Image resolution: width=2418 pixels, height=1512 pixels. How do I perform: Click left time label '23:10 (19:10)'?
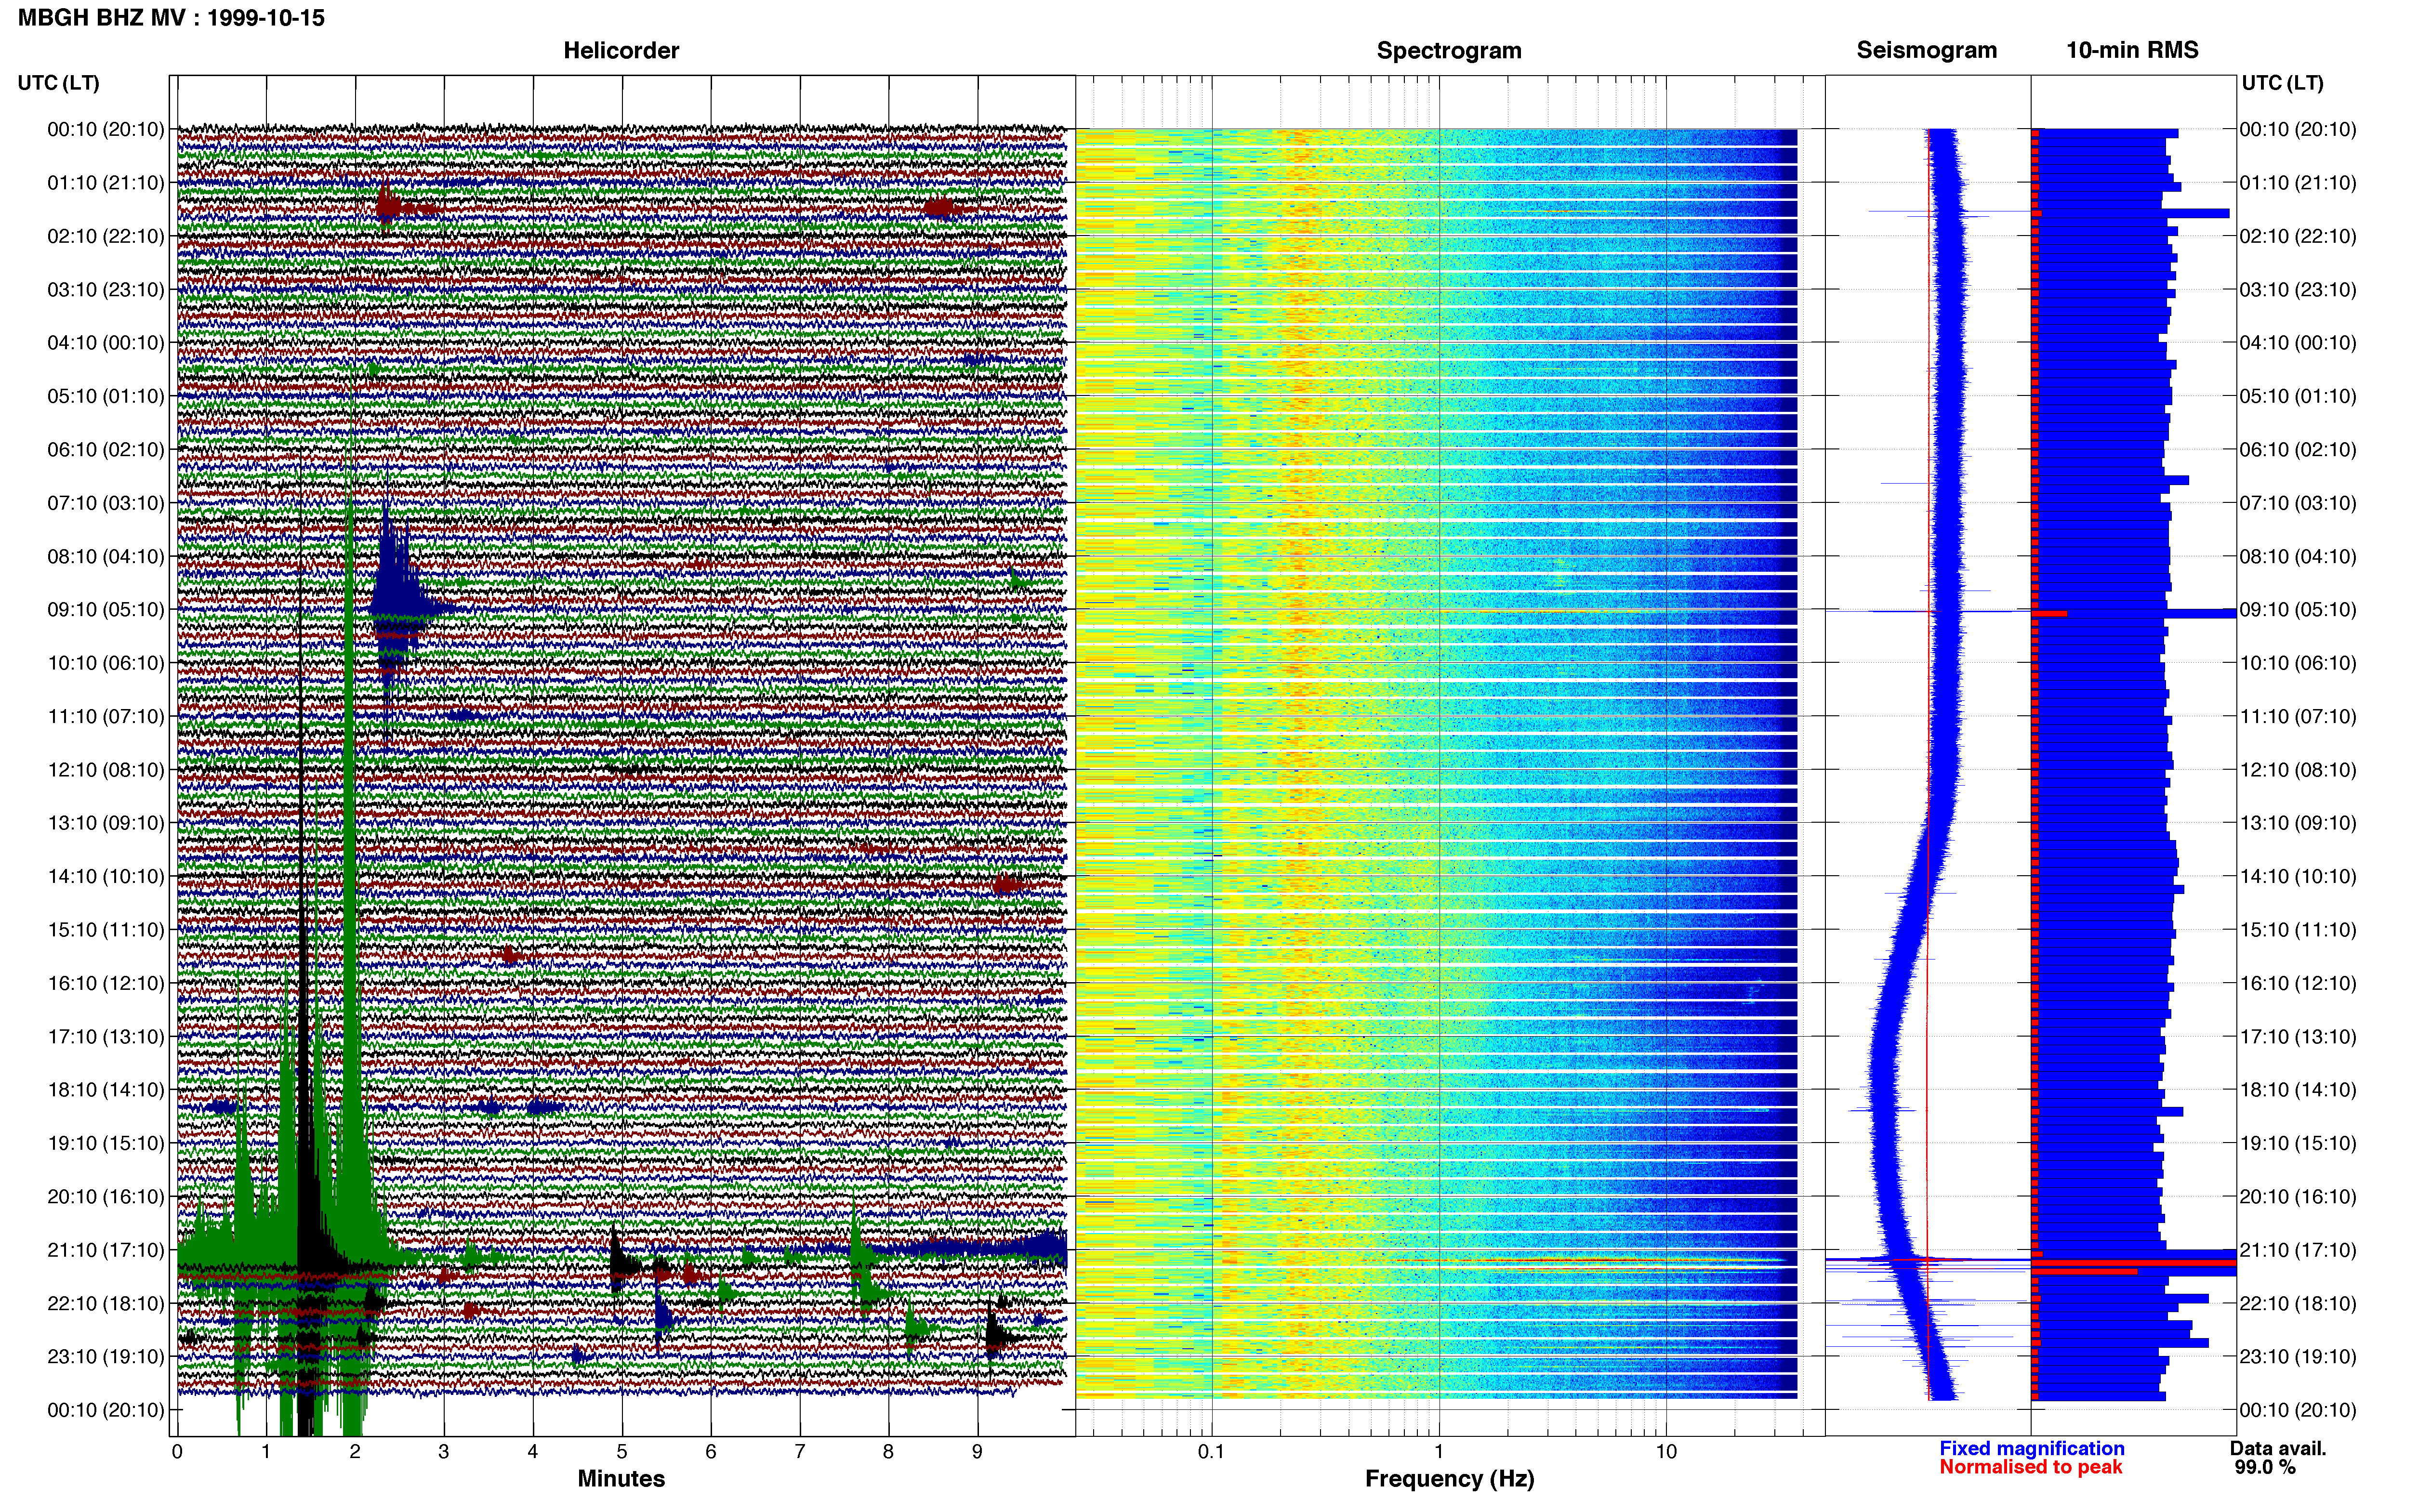pos(106,1356)
